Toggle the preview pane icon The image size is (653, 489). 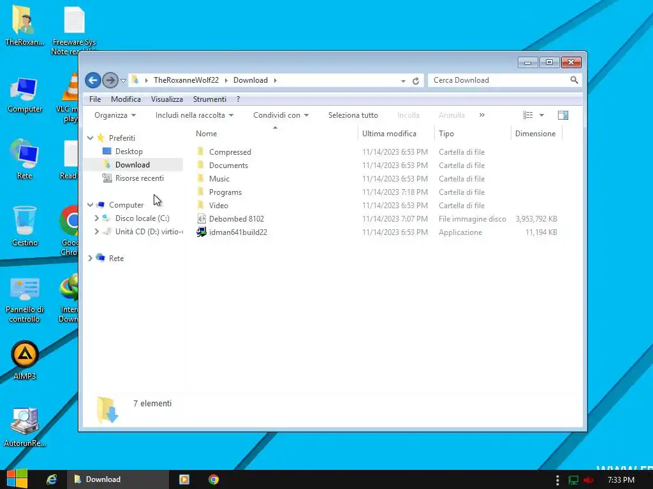563,115
